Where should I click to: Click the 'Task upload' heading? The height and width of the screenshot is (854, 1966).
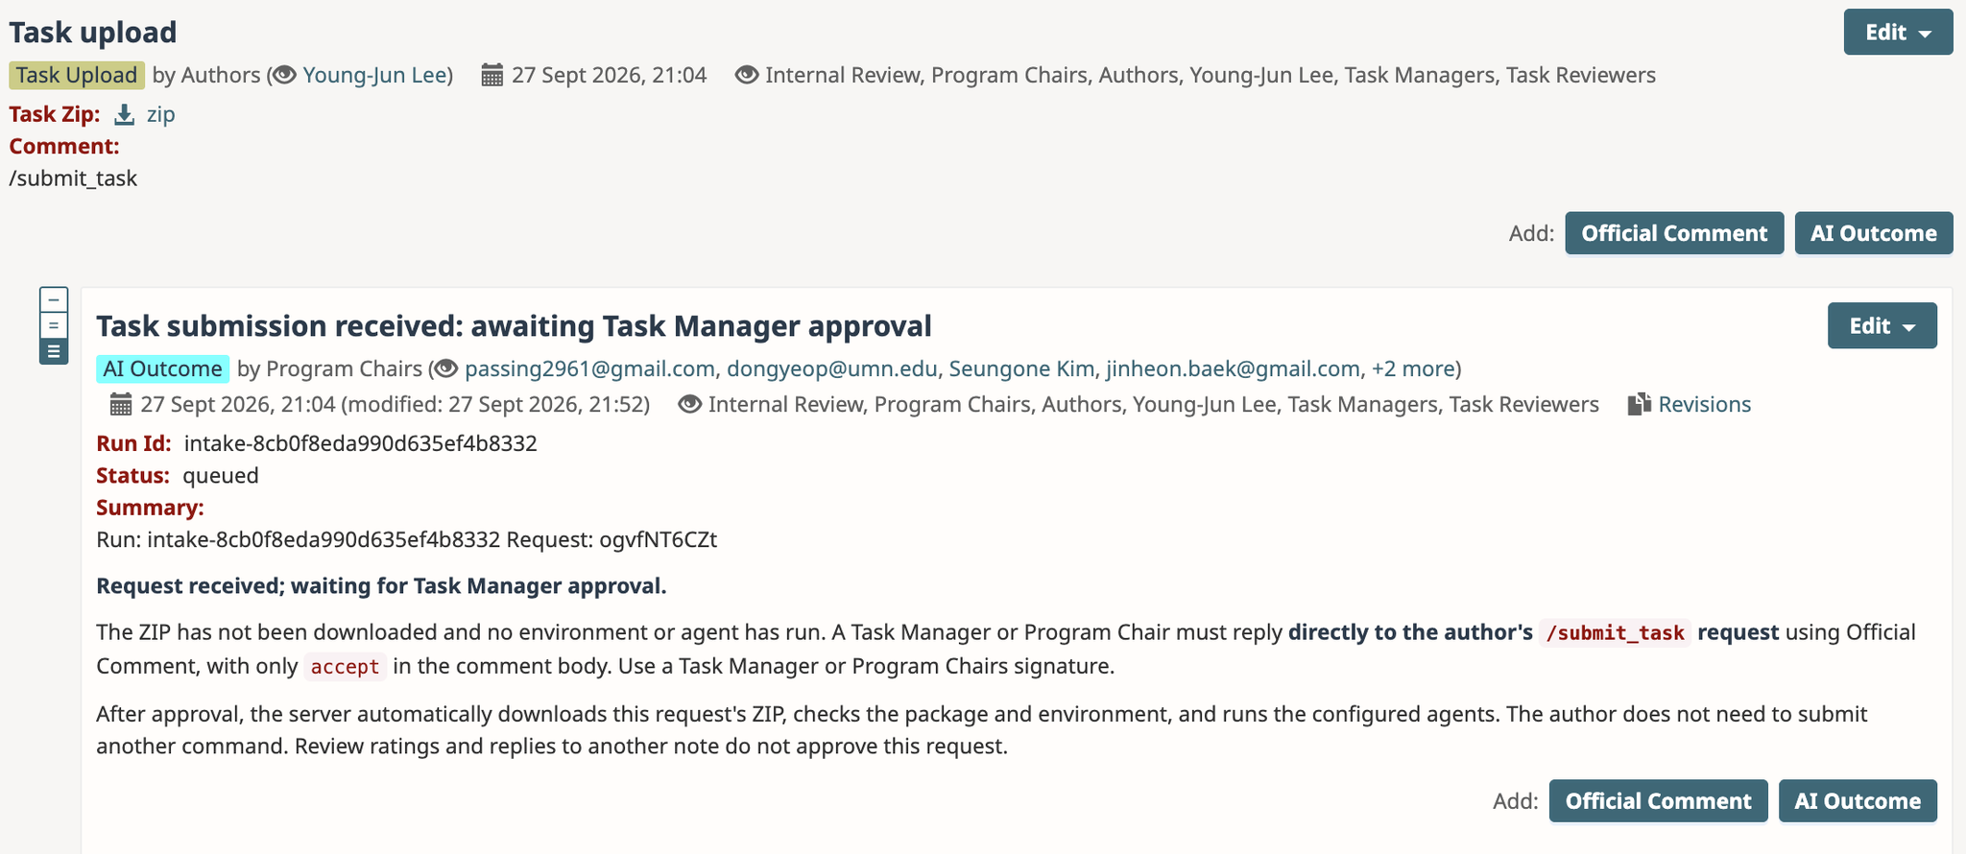pyautogui.click(x=93, y=33)
